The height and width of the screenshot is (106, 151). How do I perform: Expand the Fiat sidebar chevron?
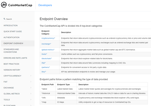(31, 82)
